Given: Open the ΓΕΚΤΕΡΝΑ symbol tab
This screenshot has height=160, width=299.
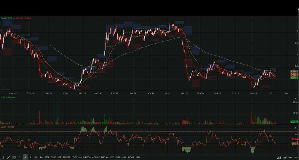Looking at the screenshot, I should point(76,157).
